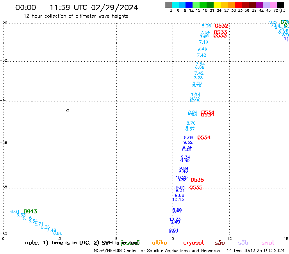The height and width of the screenshot is (254, 289).
Task: Select the dark blue swatch in color scale
Action: [x=189, y=5]
